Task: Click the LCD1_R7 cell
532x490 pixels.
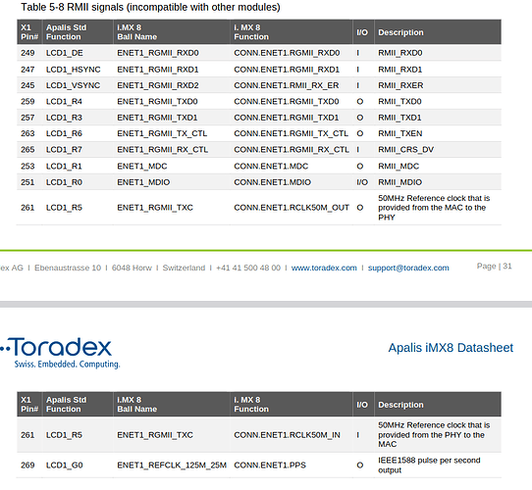Action: point(64,149)
